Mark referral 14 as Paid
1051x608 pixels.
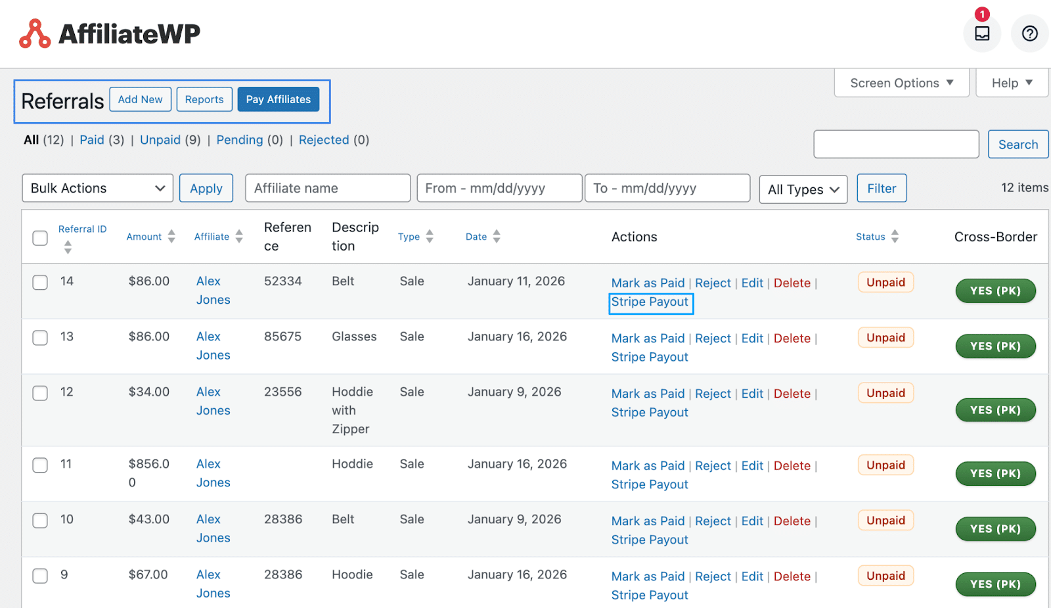648,283
